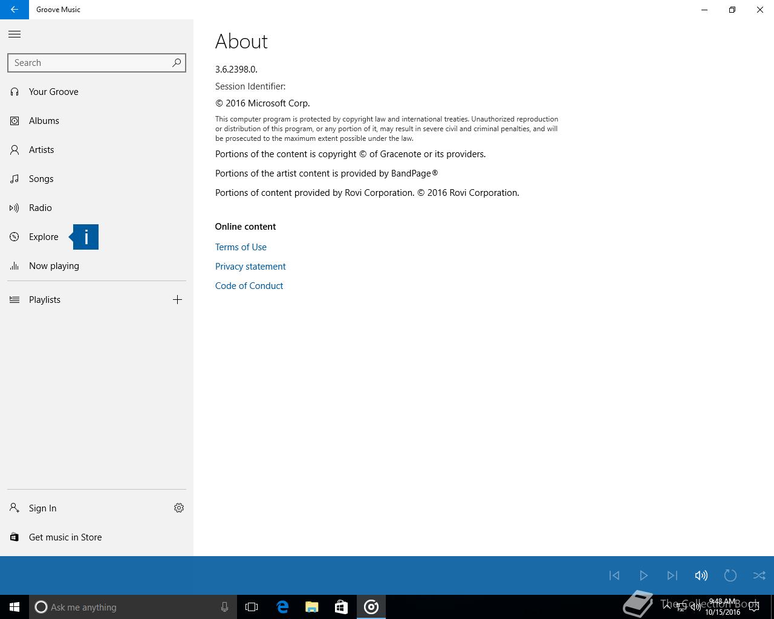Click the © 2016 Microsoft Corp. text

click(262, 103)
